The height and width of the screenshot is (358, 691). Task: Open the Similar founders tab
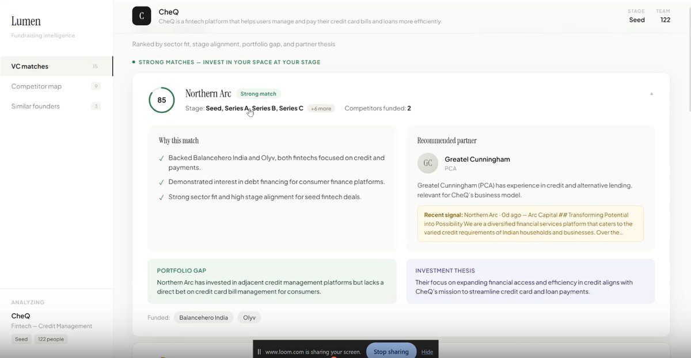click(56, 106)
